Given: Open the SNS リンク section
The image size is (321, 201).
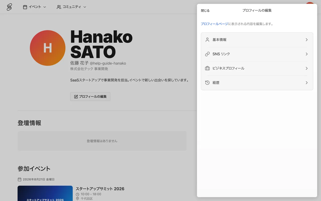Looking at the screenshot, I should click(x=257, y=54).
